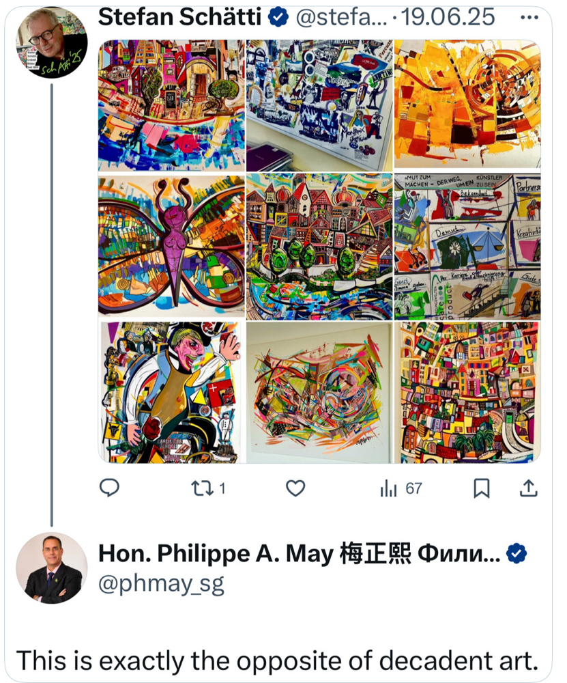
Task: Click Stefan Schätti's blue verified badge
Action: [x=278, y=16]
